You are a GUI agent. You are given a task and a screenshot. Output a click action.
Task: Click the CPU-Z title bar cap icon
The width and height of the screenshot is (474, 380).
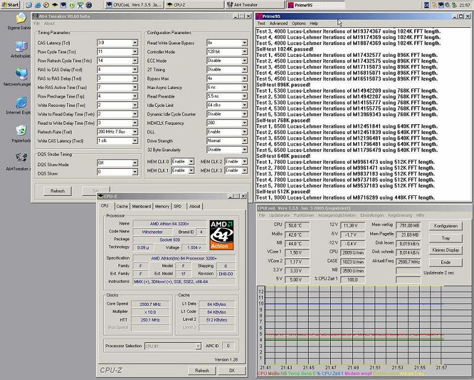pos(101,196)
